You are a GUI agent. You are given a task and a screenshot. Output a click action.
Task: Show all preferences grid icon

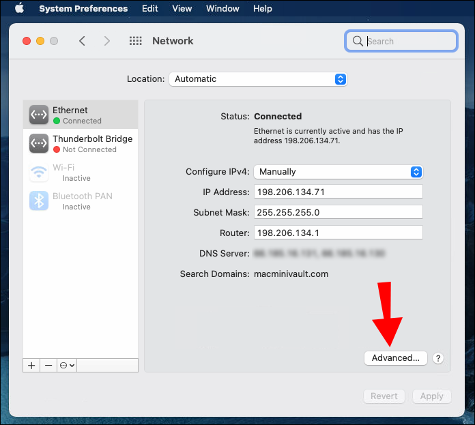[x=135, y=41]
